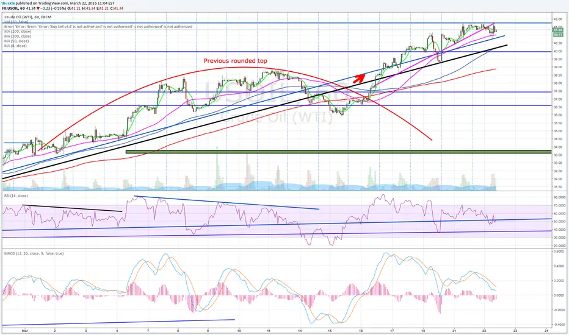
Task: Click the 38.00 price axis label
Action: [x=558, y=83]
